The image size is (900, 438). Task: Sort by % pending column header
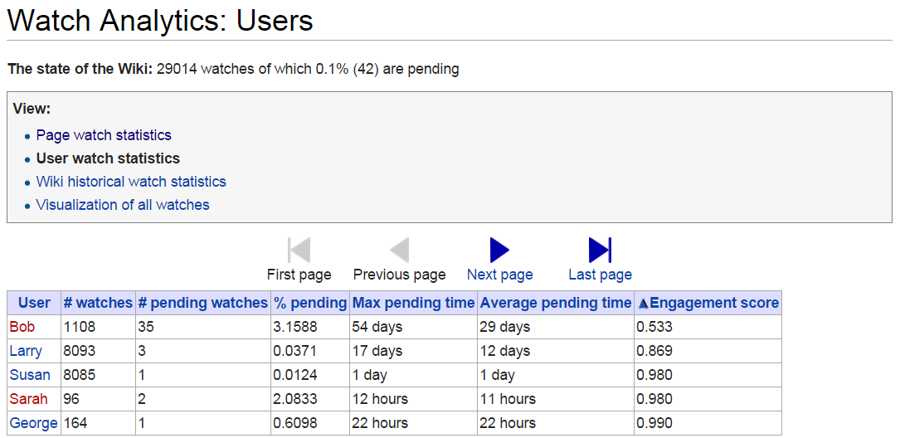[310, 303]
